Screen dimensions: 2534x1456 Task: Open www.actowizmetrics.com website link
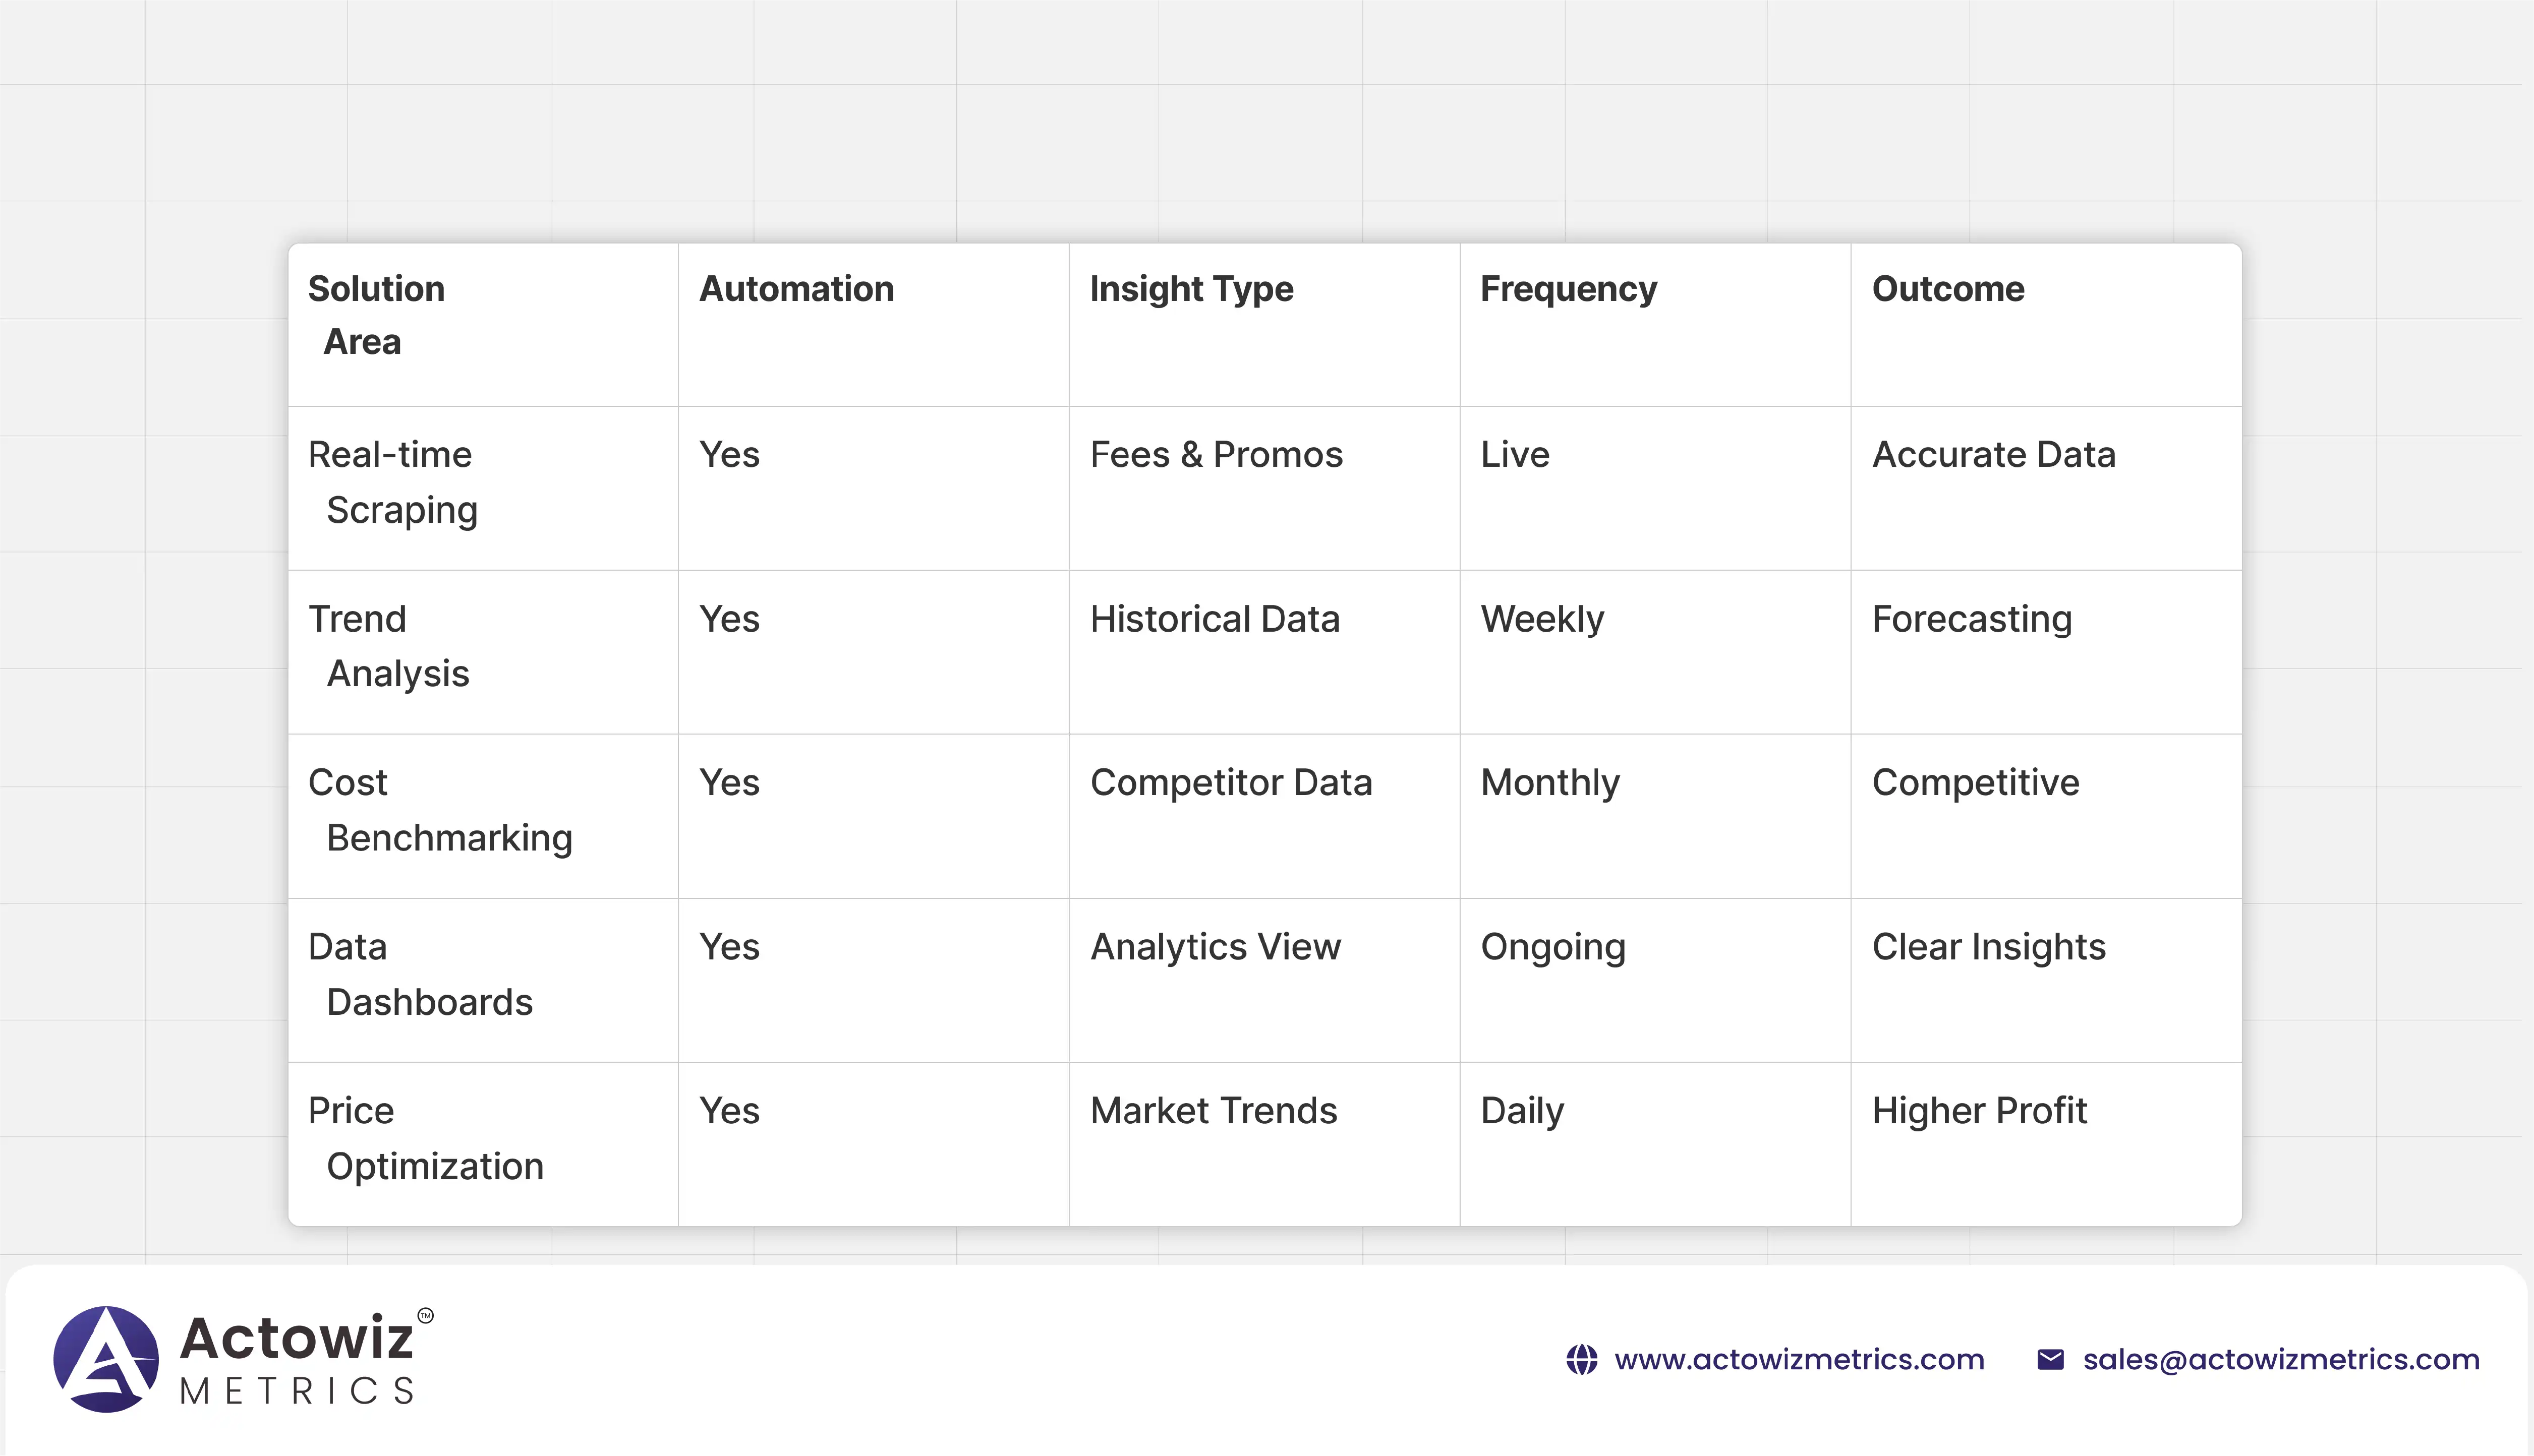tap(1799, 1360)
